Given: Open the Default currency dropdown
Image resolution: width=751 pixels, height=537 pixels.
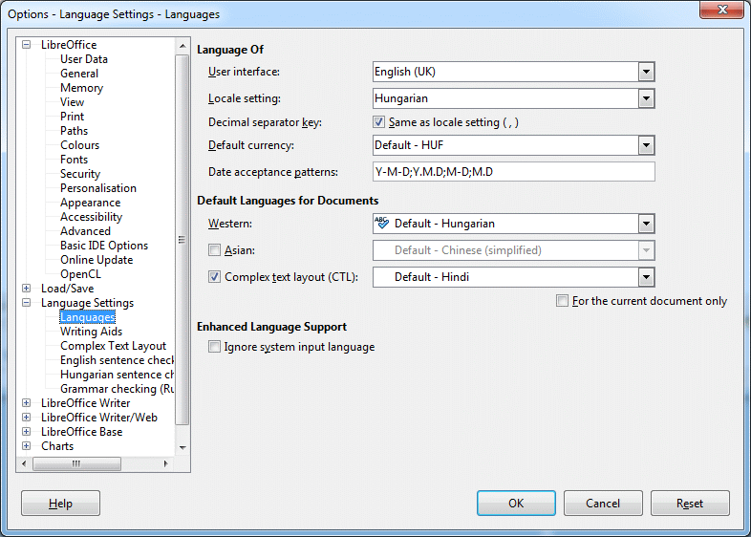Looking at the screenshot, I should (x=646, y=145).
